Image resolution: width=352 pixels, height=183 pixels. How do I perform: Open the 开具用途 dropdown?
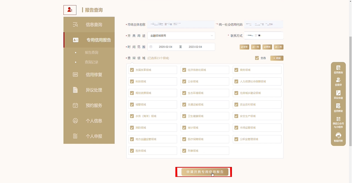coord(181,35)
